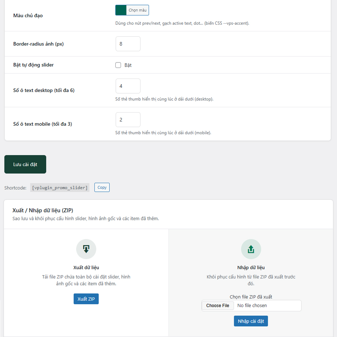The image size is (337, 337).
Task: Click the 'Xuất ZIP' export button
Action: (x=86, y=299)
